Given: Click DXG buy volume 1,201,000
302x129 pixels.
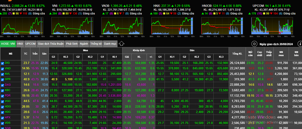Looking at the screenshot, I should tap(115, 85).
